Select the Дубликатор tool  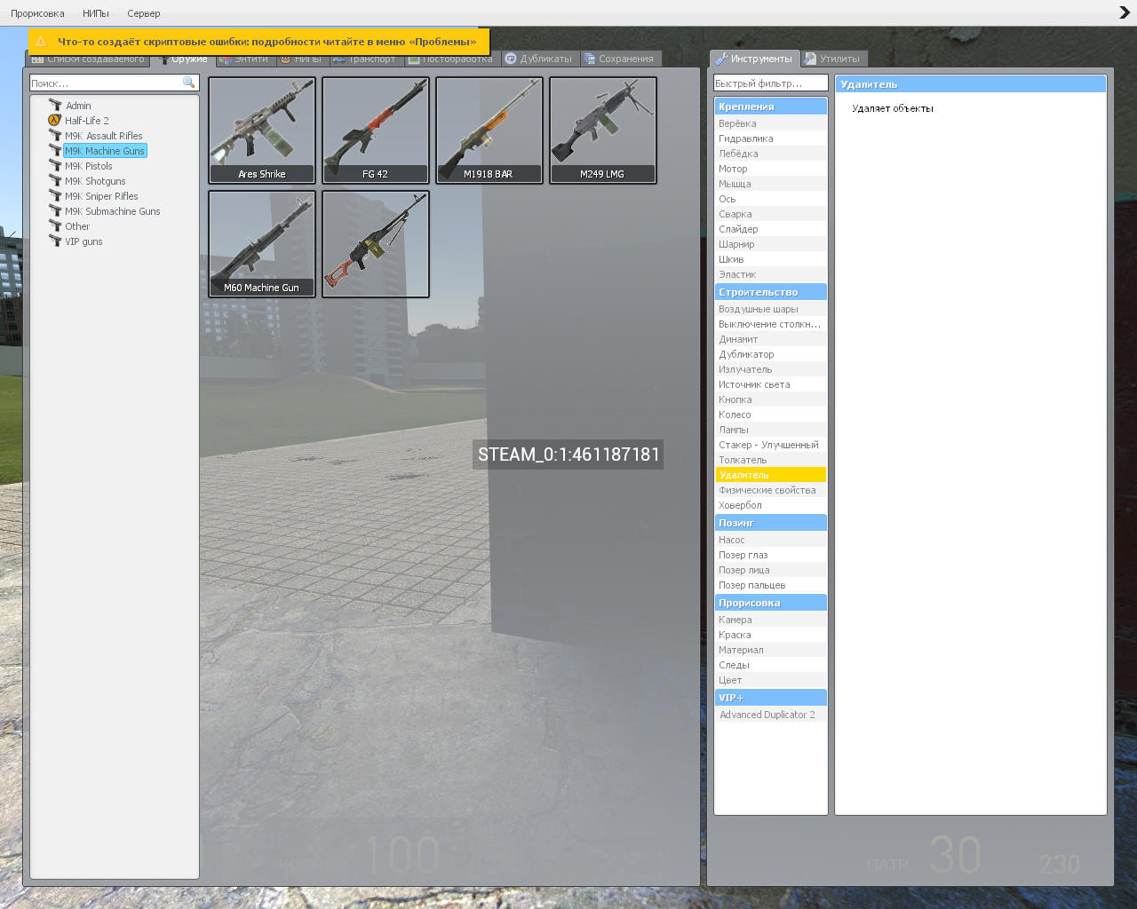click(771, 354)
